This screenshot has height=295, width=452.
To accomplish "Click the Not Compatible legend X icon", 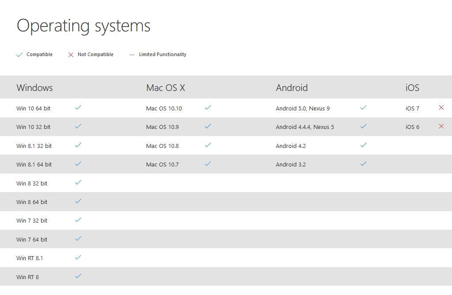I will tap(71, 55).
